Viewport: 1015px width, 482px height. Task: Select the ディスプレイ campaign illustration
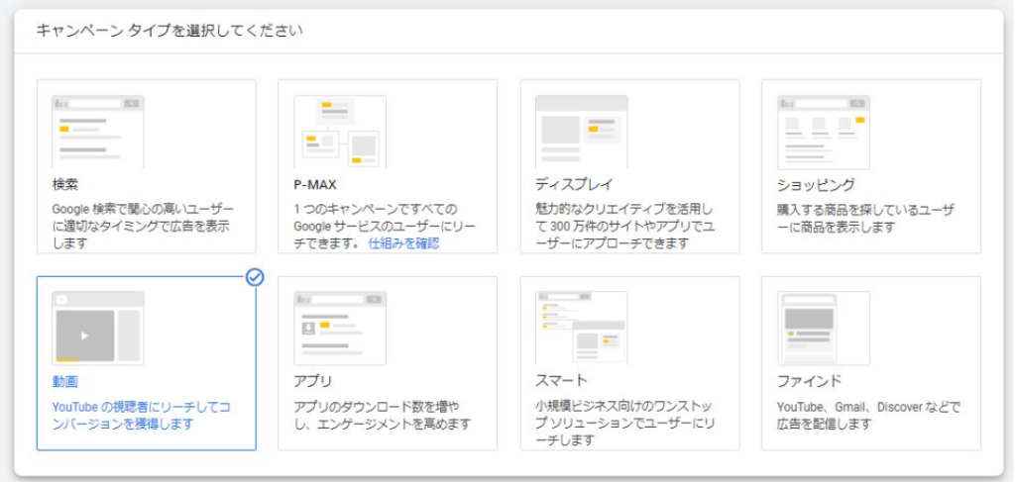pyautogui.click(x=581, y=133)
